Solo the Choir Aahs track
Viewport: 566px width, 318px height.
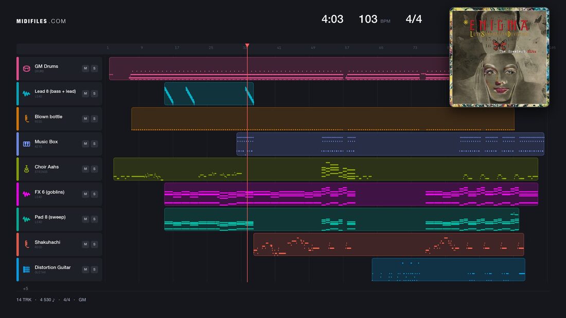coord(94,169)
